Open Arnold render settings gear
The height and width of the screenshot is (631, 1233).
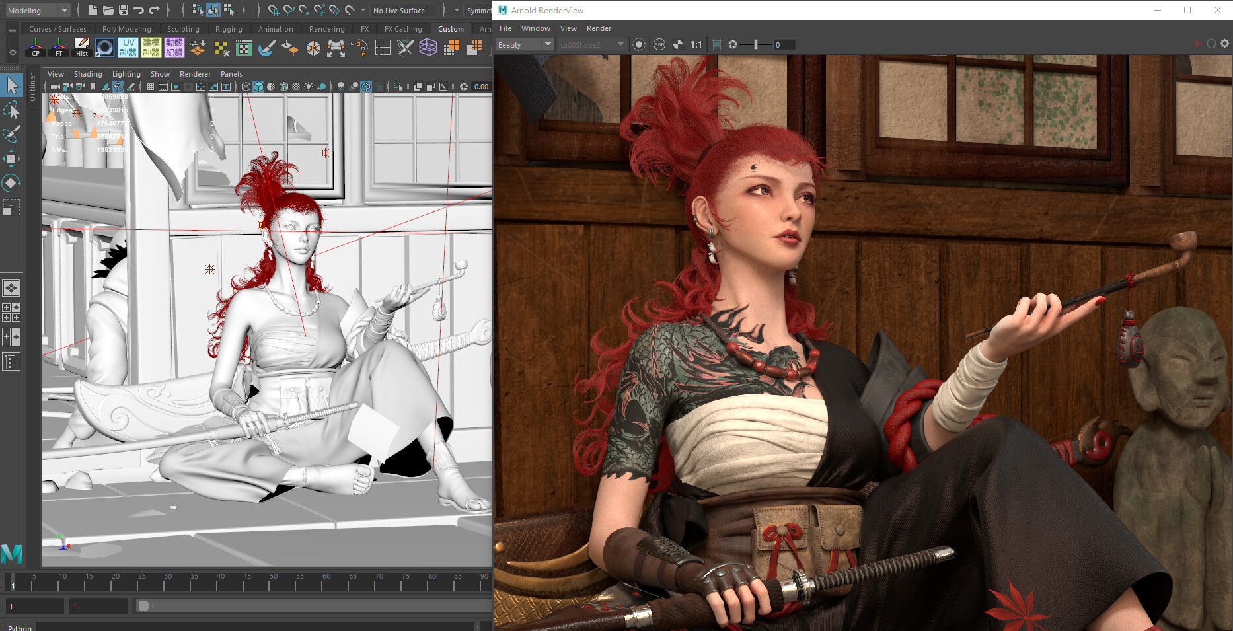click(x=1224, y=44)
